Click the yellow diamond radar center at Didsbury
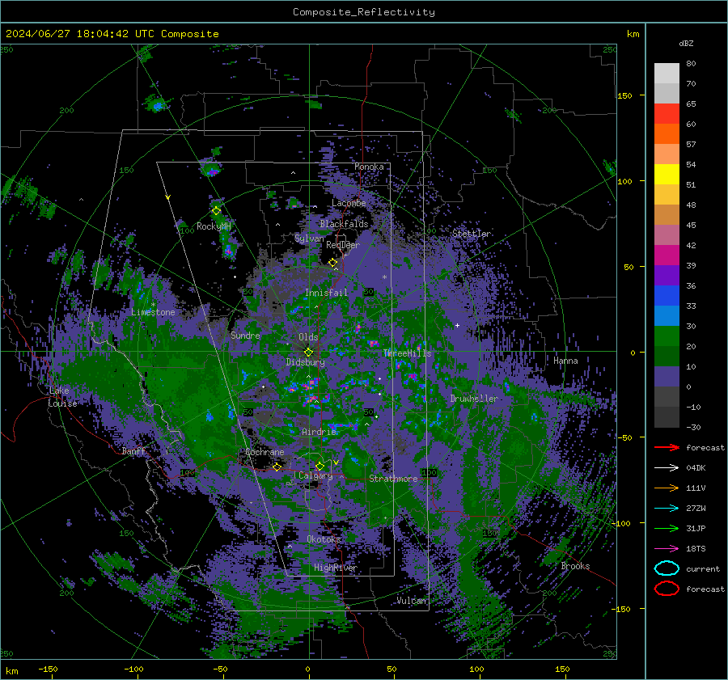 [x=308, y=353]
